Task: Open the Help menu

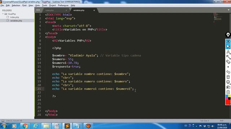Action: (x=73, y=5)
